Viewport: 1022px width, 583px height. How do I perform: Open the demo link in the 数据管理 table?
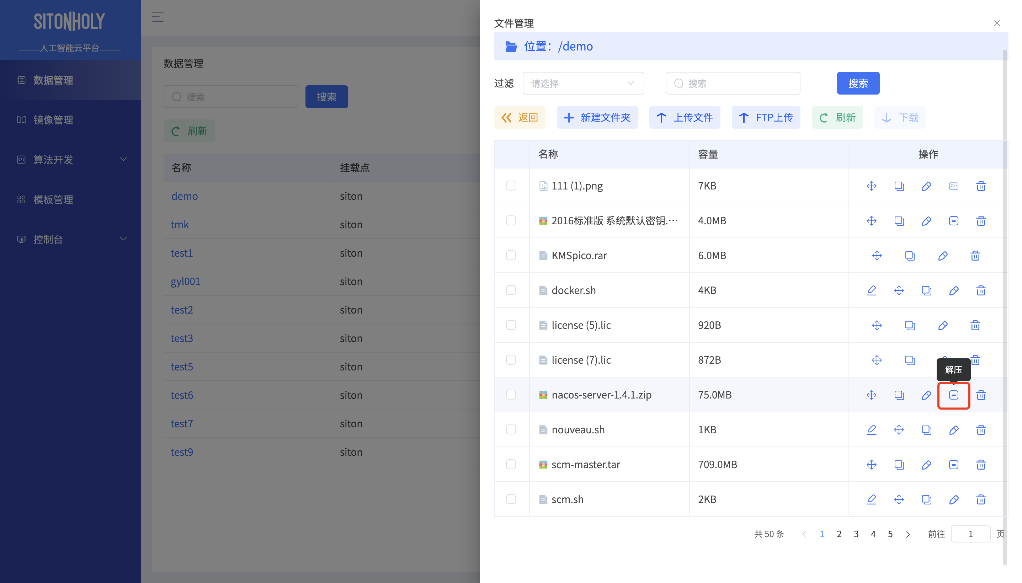(x=185, y=196)
